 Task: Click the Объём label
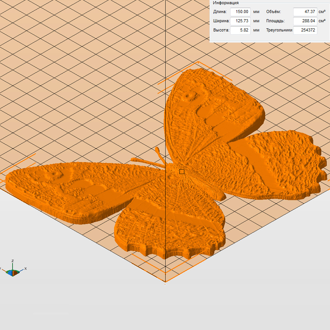click(x=273, y=12)
